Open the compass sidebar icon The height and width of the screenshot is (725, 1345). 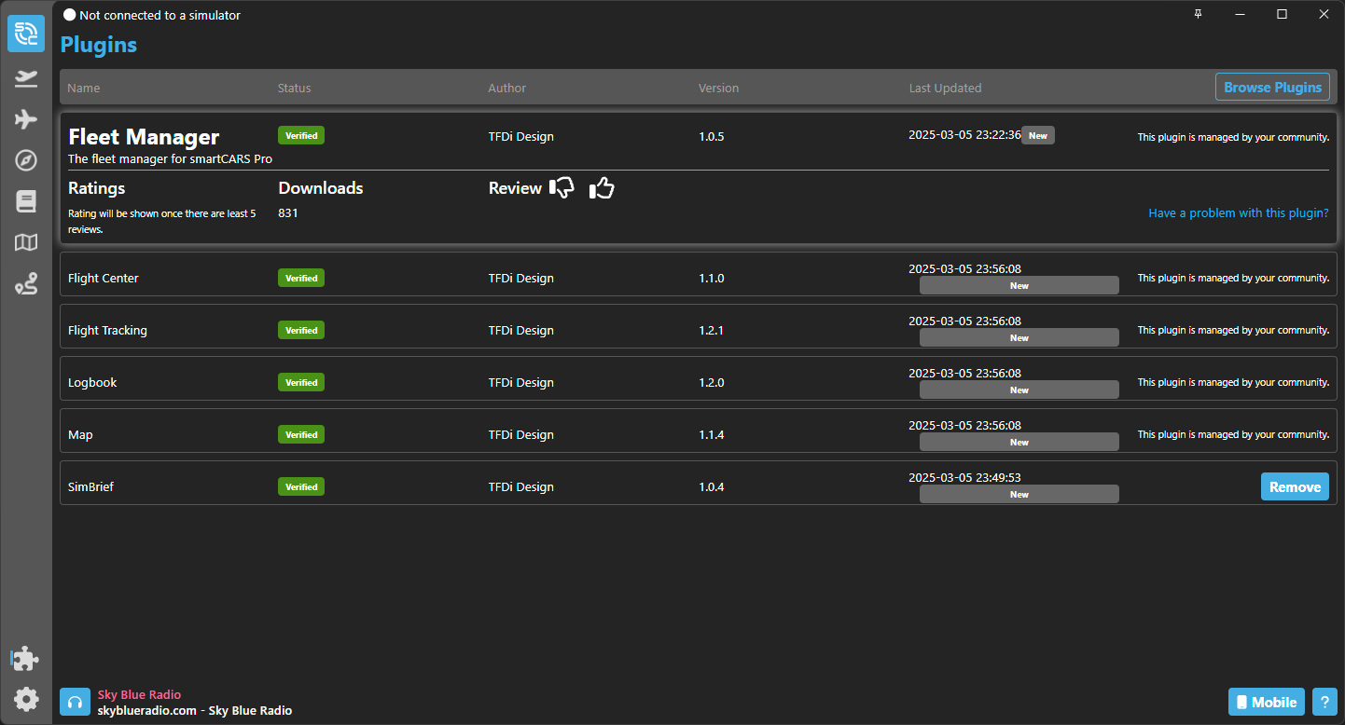26,160
